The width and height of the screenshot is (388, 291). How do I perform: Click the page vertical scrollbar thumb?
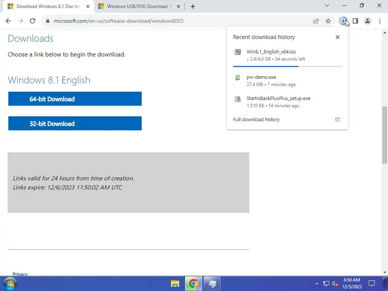[x=385, y=135]
